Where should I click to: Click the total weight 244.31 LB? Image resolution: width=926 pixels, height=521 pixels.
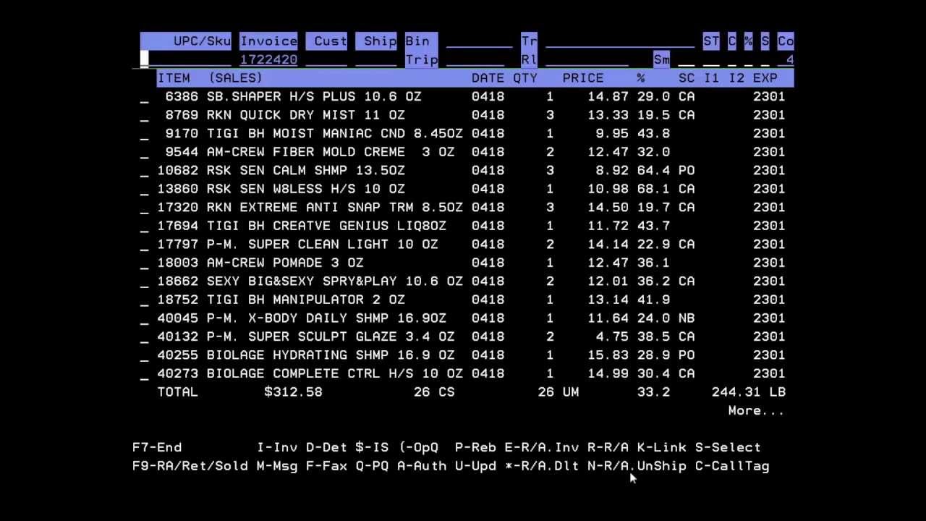[x=749, y=392]
